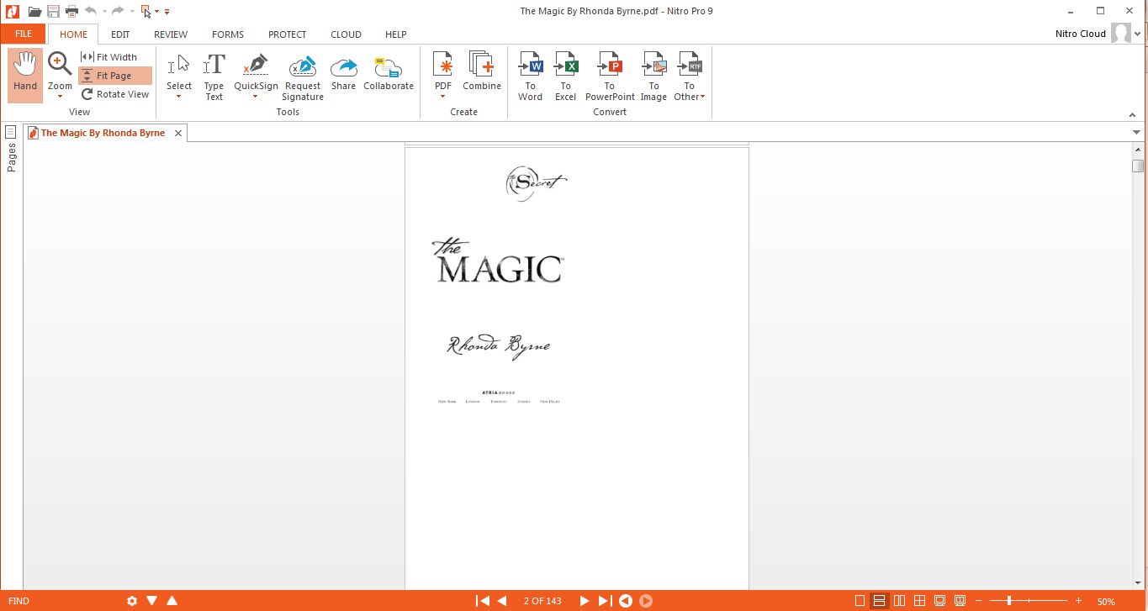1148x611 pixels.
Task: Activate the Type Text tool
Action: [x=214, y=76]
